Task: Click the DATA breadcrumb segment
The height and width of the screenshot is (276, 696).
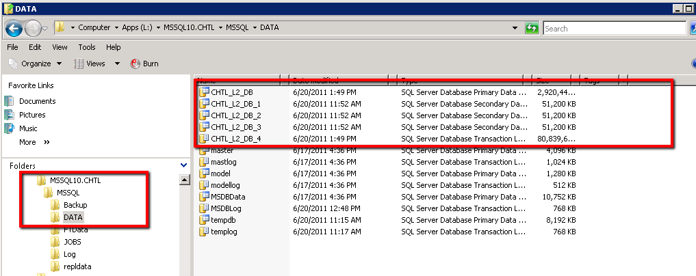Action: click(270, 27)
